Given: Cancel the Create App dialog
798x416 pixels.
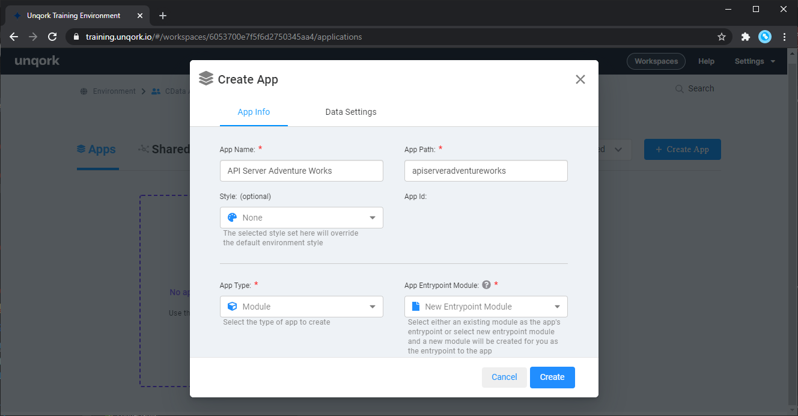Looking at the screenshot, I should pos(504,377).
